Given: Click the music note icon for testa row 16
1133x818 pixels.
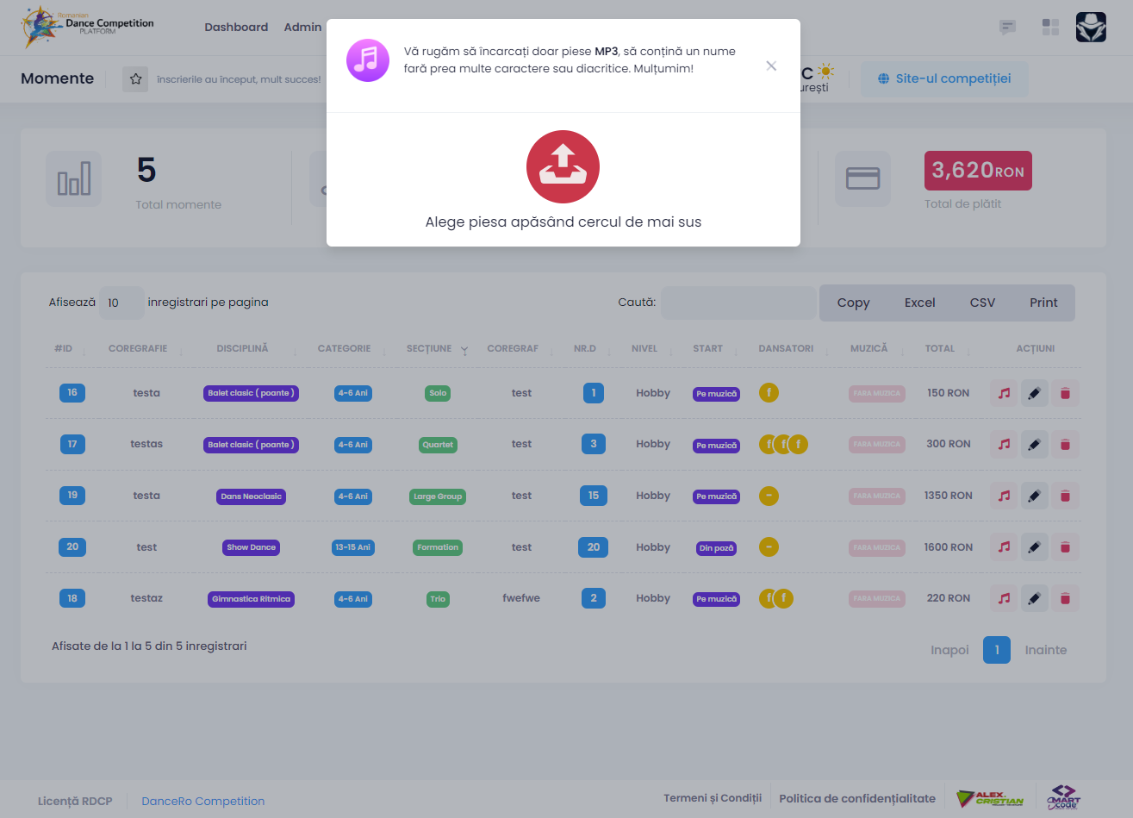Looking at the screenshot, I should (1004, 393).
